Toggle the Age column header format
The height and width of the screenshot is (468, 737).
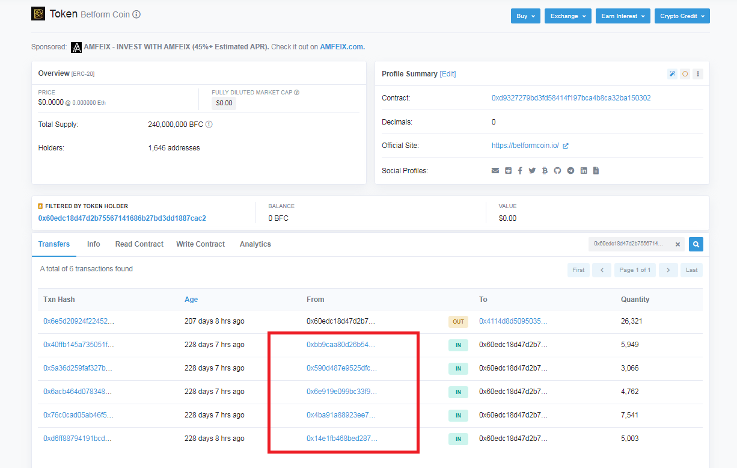pyautogui.click(x=191, y=300)
